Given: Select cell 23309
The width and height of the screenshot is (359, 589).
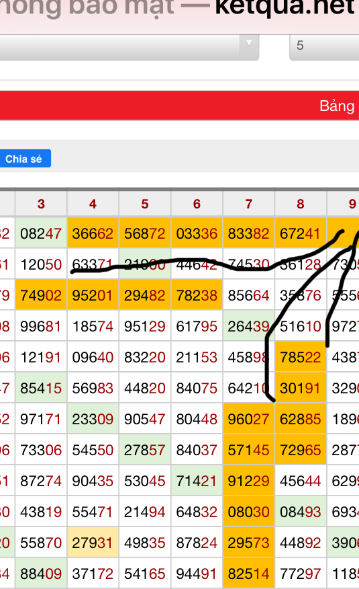Looking at the screenshot, I should [x=93, y=418].
